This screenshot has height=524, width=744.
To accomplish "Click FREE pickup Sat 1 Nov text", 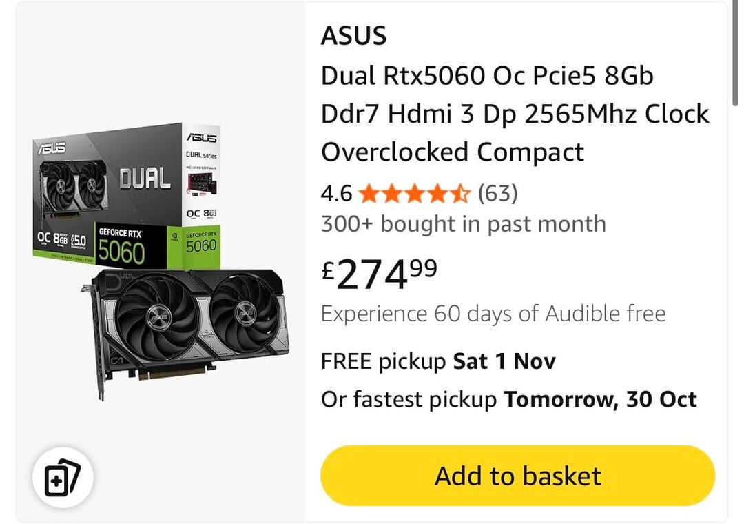I will tap(438, 361).
